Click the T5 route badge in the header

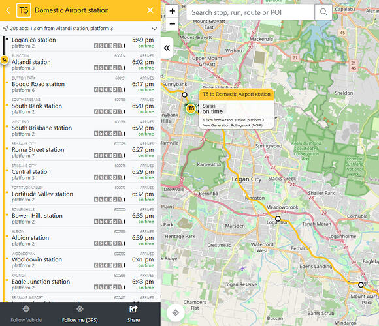point(24,10)
